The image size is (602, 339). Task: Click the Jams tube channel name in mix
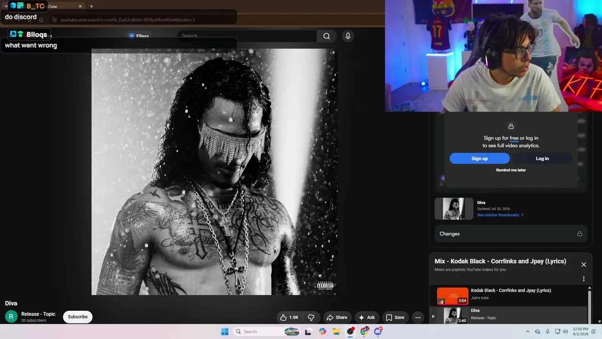tap(480, 298)
